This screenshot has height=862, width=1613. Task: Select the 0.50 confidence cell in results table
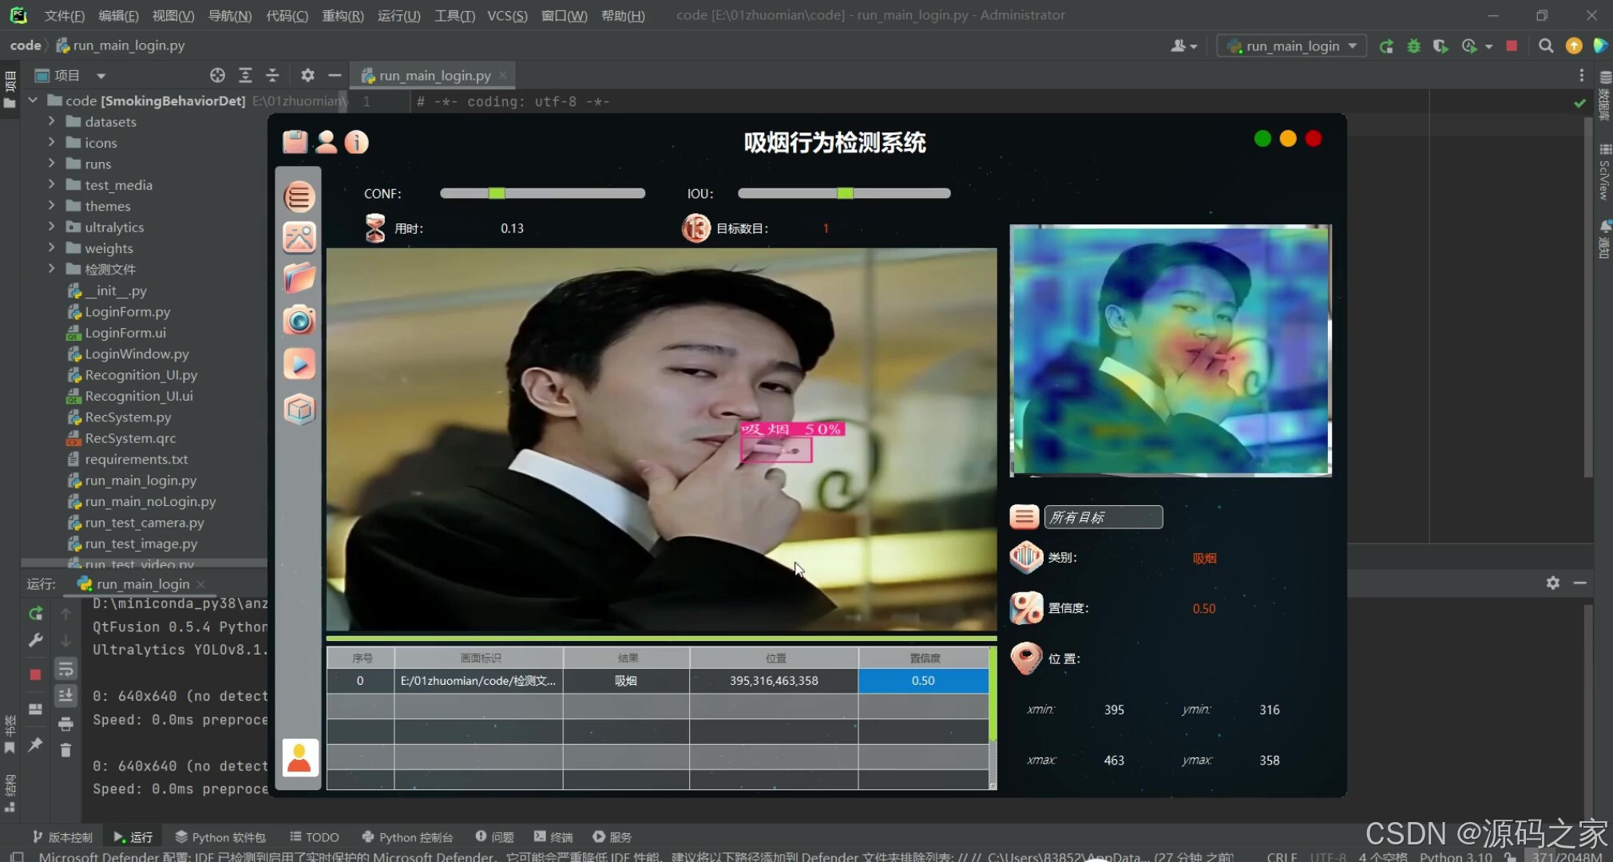pyautogui.click(x=923, y=681)
